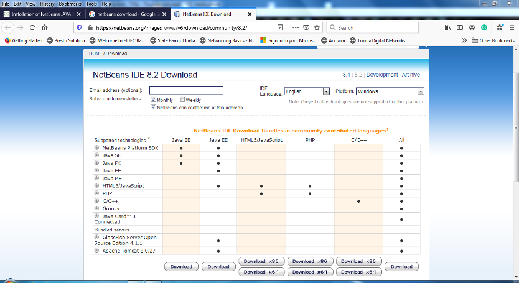Click info icon beside GlassFish Server
The image size is (519, 283).
point(96,238)
